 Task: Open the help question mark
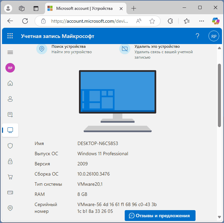(198, 36)
